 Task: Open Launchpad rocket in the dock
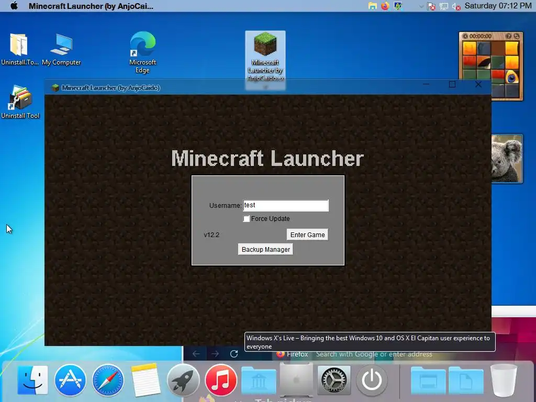coord(183,380)
